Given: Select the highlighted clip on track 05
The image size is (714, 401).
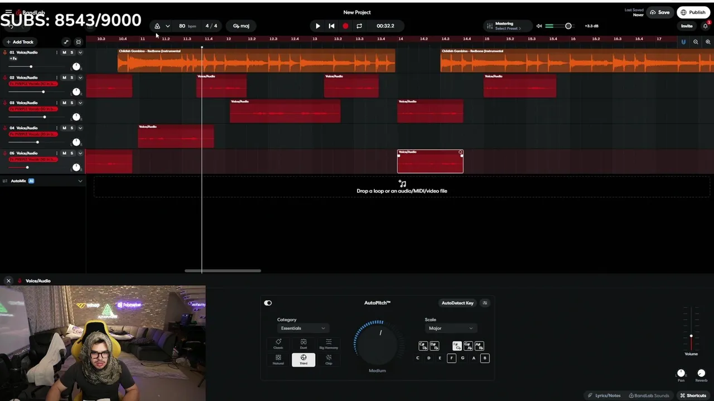Looking at the screenshot, I should click(x=430, y=162).
